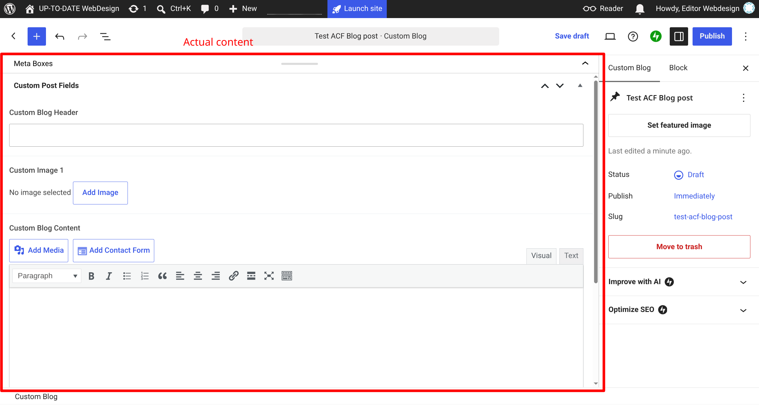Click the device preview laptop icon
759x405 pixels.
point(610,36)
